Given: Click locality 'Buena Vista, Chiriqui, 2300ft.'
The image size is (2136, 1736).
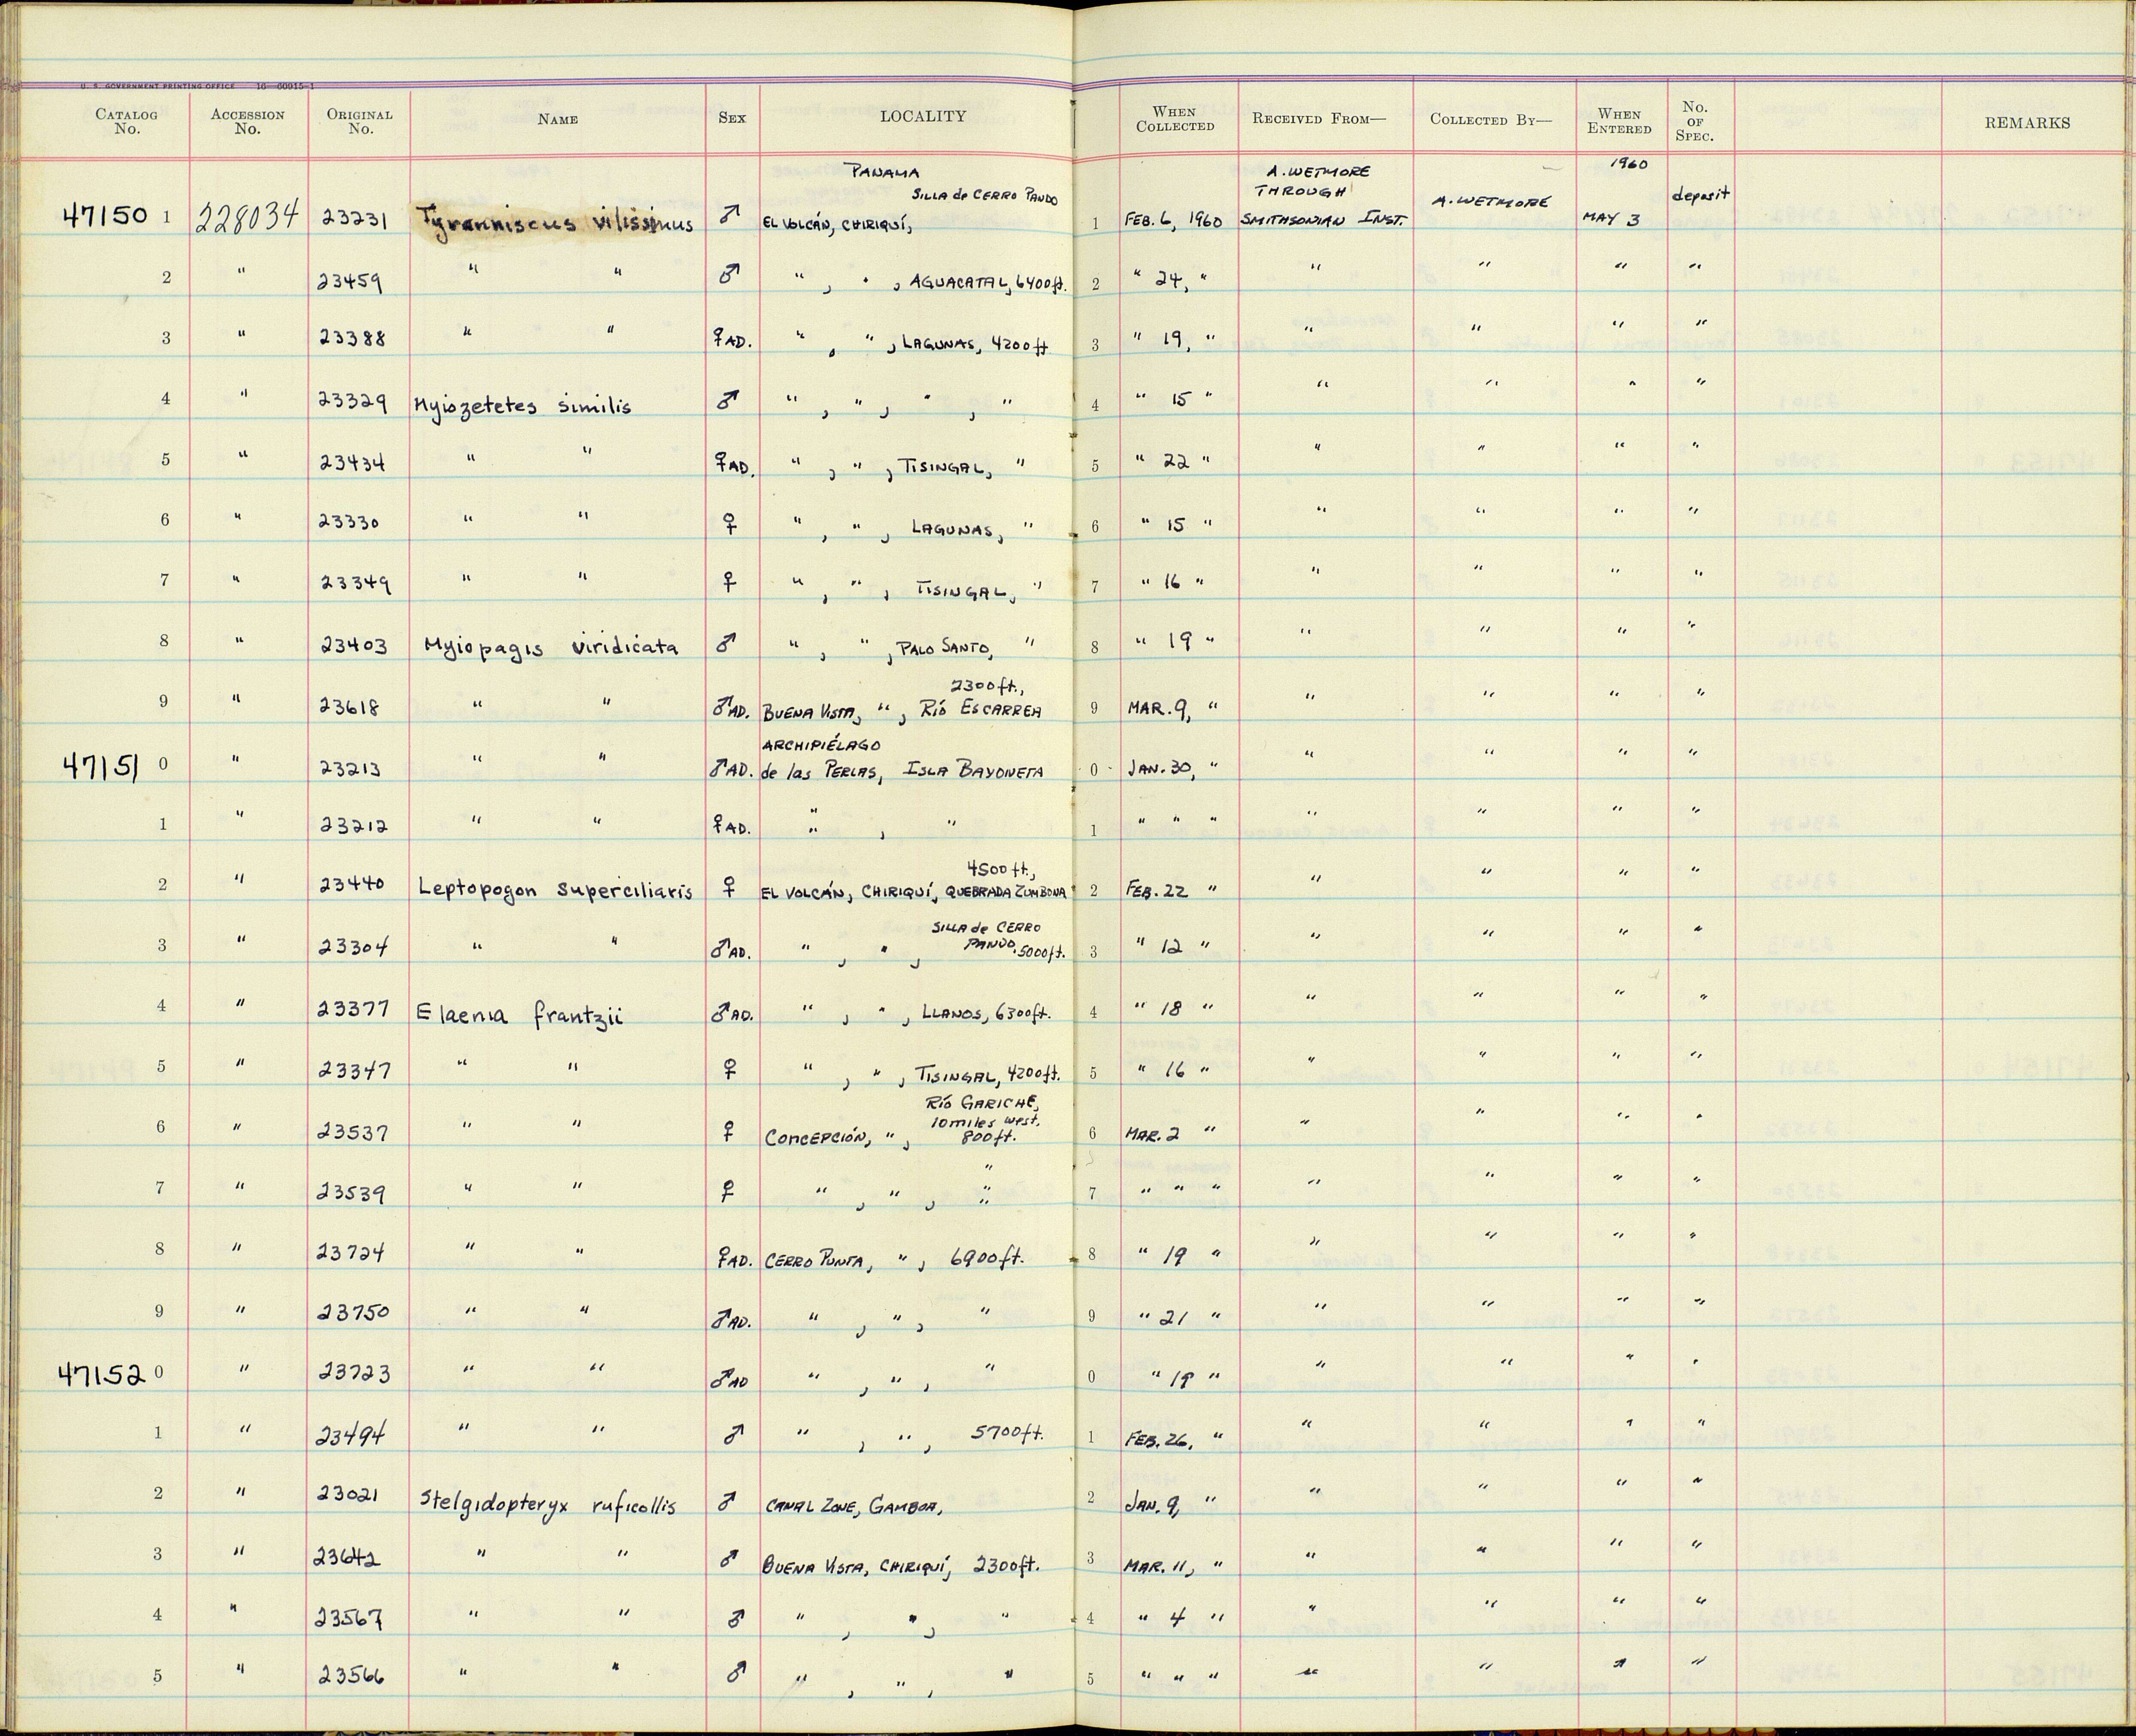Looking at the screenshot, I should click(x=901, y=1566).
